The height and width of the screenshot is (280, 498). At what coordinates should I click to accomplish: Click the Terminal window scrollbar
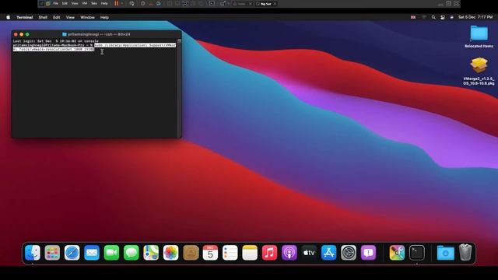[180, 88]
